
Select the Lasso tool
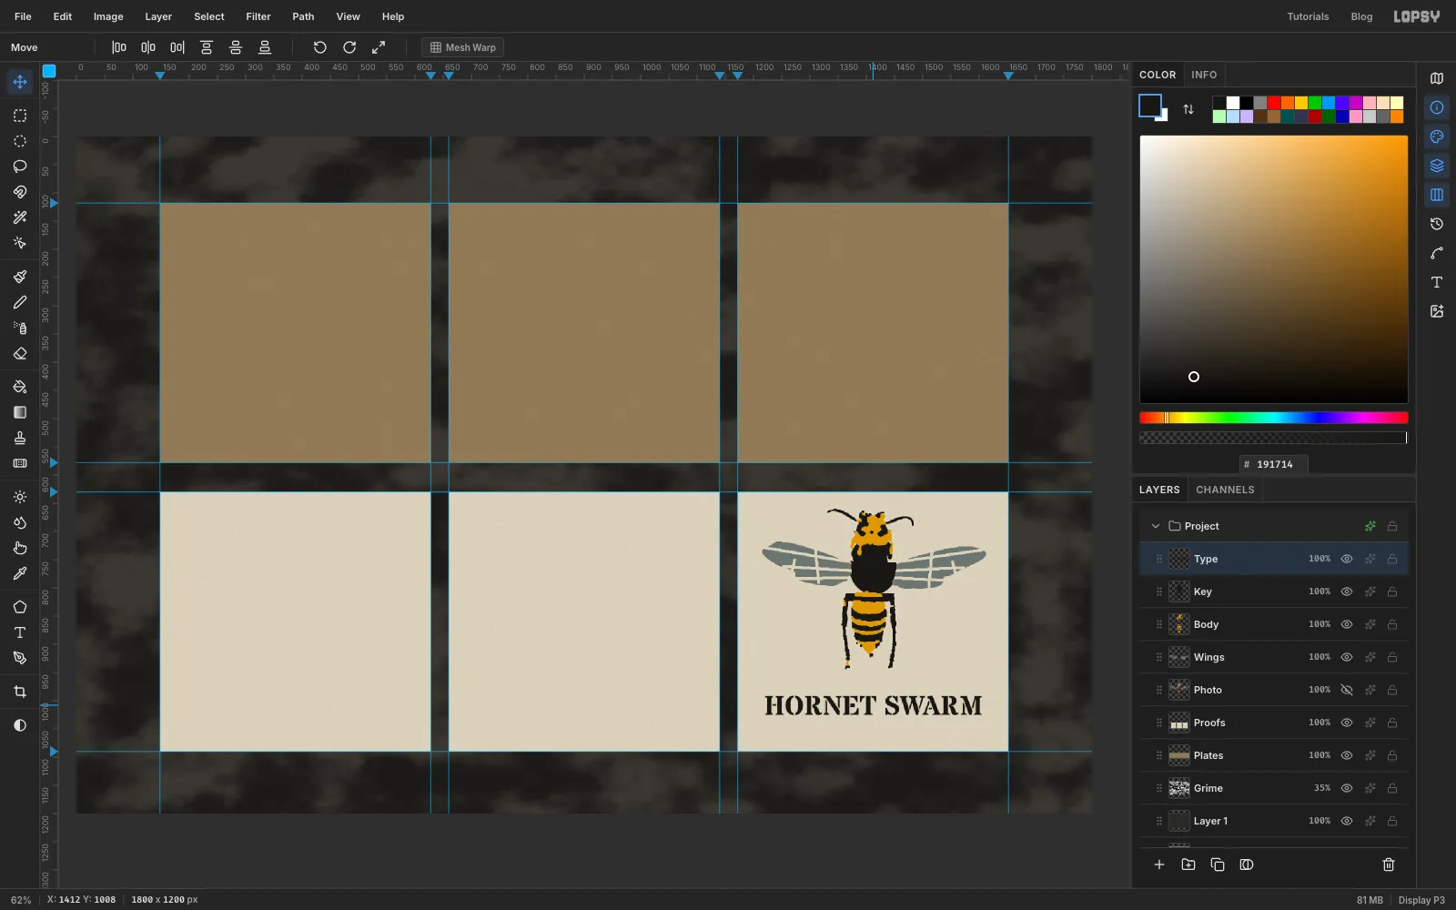[20, 167]
